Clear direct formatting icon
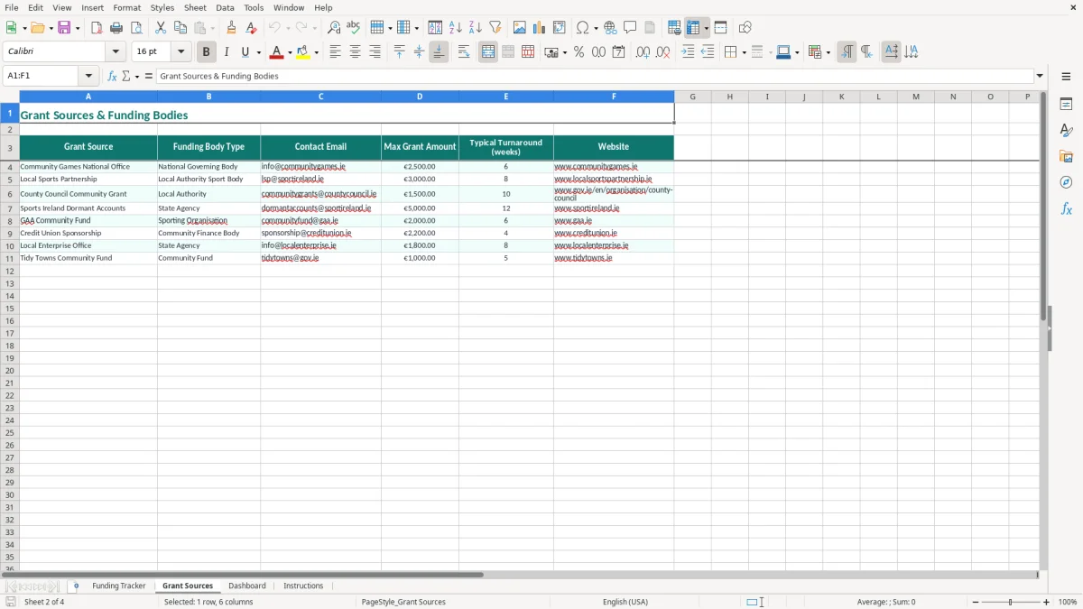Viewport: 1083px width, 609px height. pyautogui.click(x=252, y=28)
